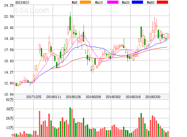Screen dimensions: 187x137
Task: Click the MA20 legend label
Action: tap(126, 2)
